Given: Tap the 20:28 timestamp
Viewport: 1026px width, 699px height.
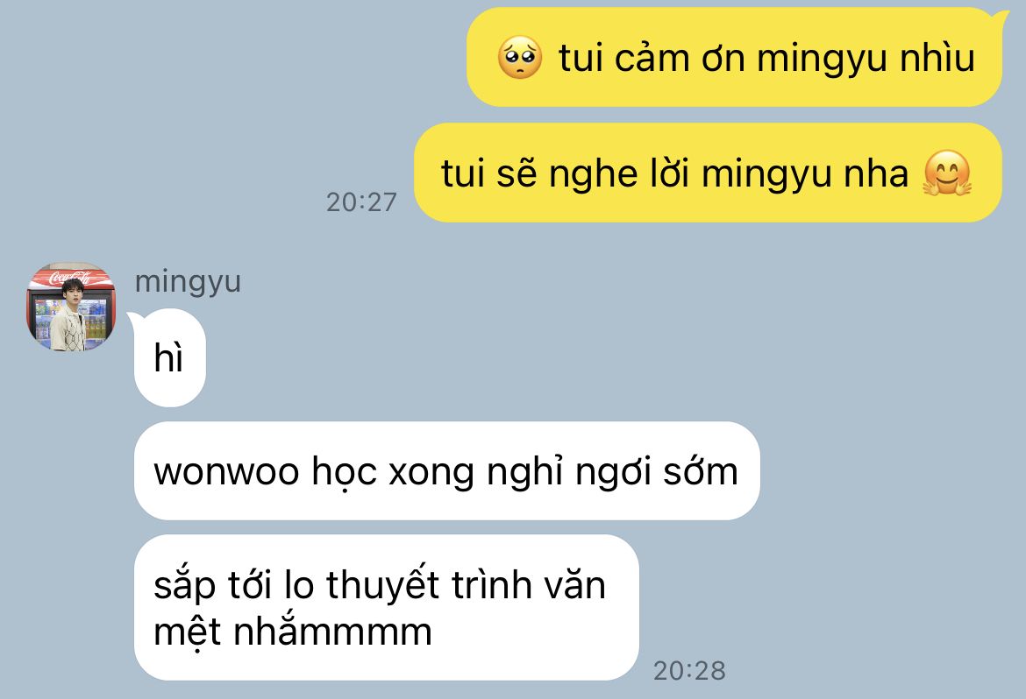Looking at the screenshot, I should point(689,670).
